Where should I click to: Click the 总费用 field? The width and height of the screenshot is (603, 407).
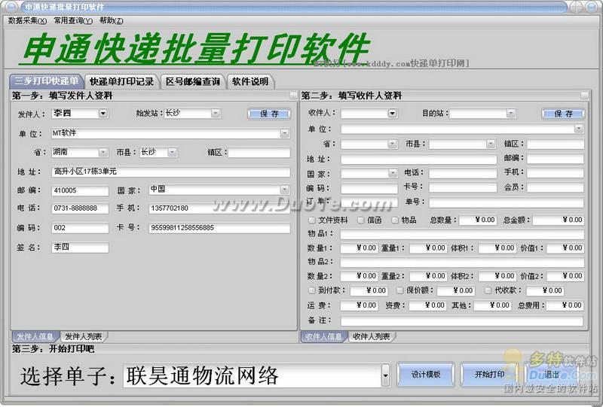coord(565,305)
